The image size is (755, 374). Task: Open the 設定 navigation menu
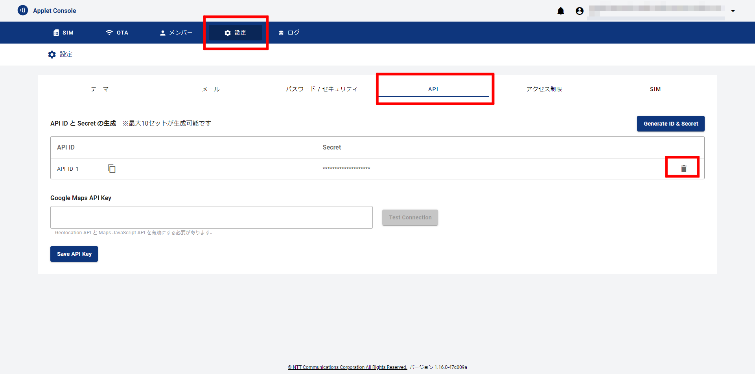pos(236,33)
